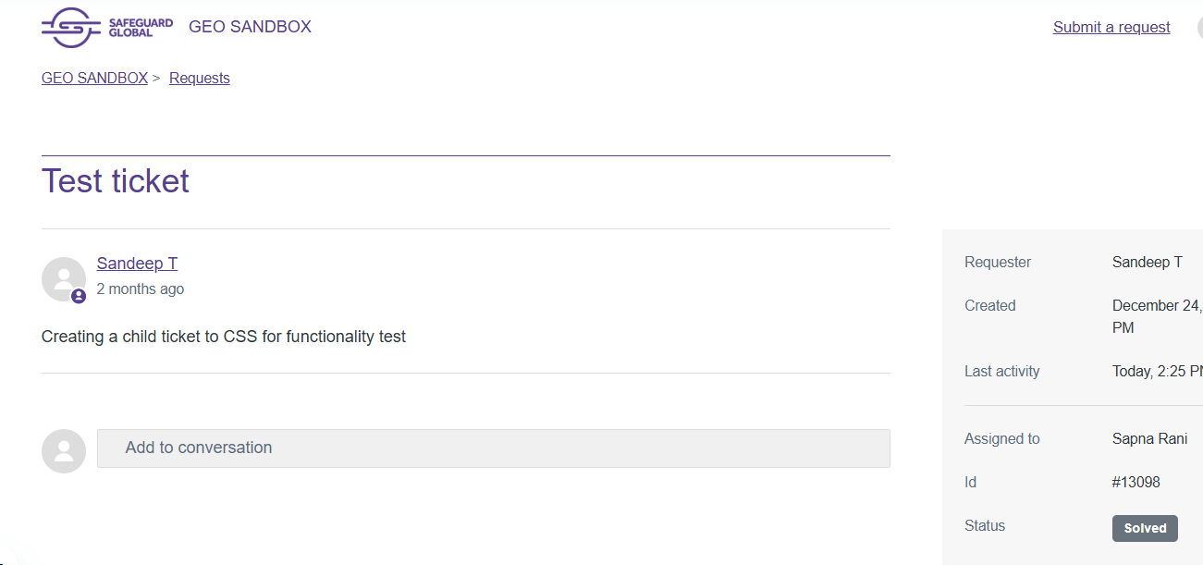Click the Requester value Sandeep T

[1147, 262]
